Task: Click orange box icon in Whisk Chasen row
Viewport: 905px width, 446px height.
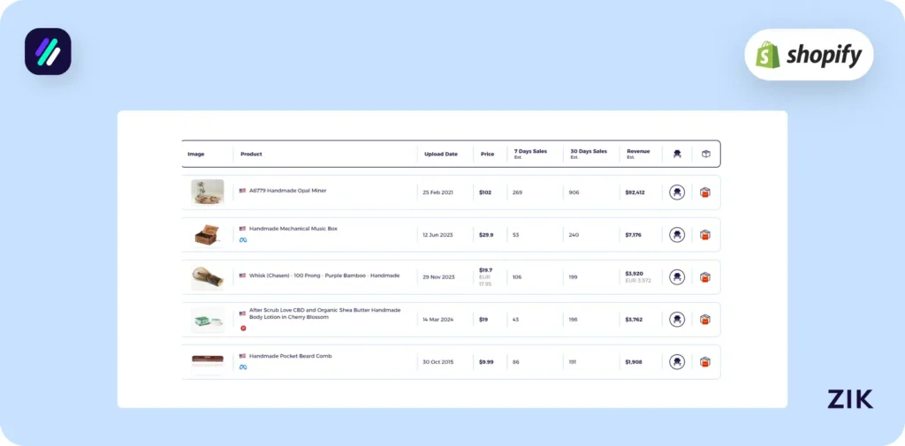Action: pyautogui.click(x=705, y=277)
